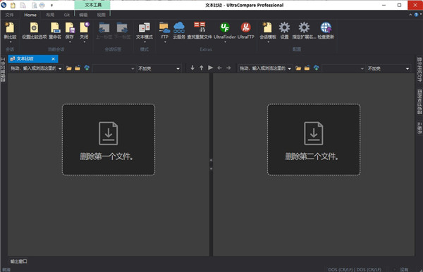Switch to the Home ribbon tab
Image resolution: width=423 pixels, height=272 pixels.
(30, 15)
